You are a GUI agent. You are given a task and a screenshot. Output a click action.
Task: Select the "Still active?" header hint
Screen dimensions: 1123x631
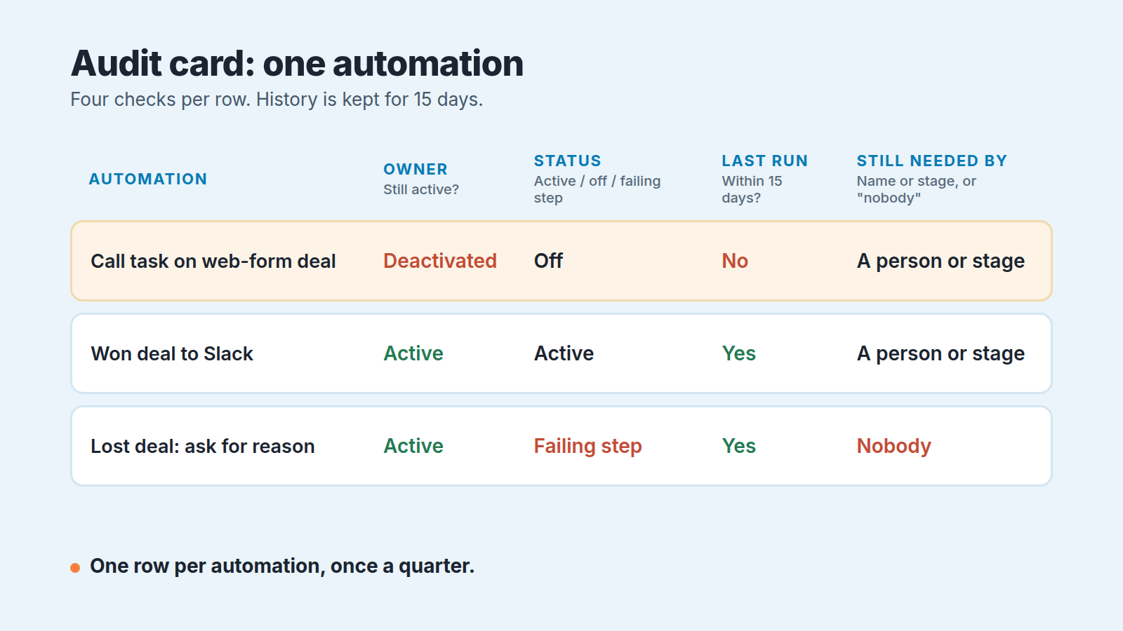coord(421,189)
